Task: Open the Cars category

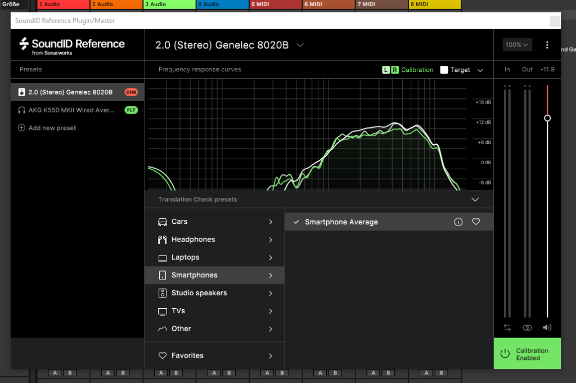Action: tap(214, 222)
